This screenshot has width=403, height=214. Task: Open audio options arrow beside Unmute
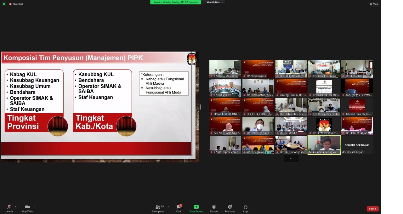point(15,207)
